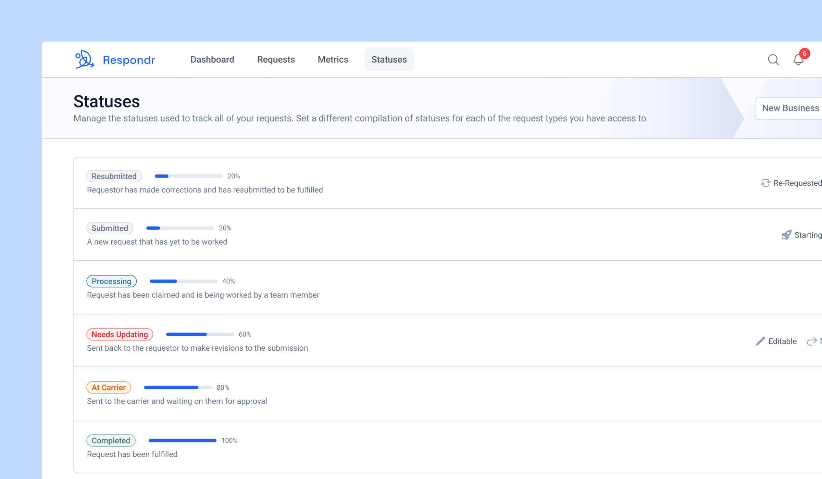822x479 pixels.
Task: Click the Resubmitted status badge
Action: tap(114, 176)
